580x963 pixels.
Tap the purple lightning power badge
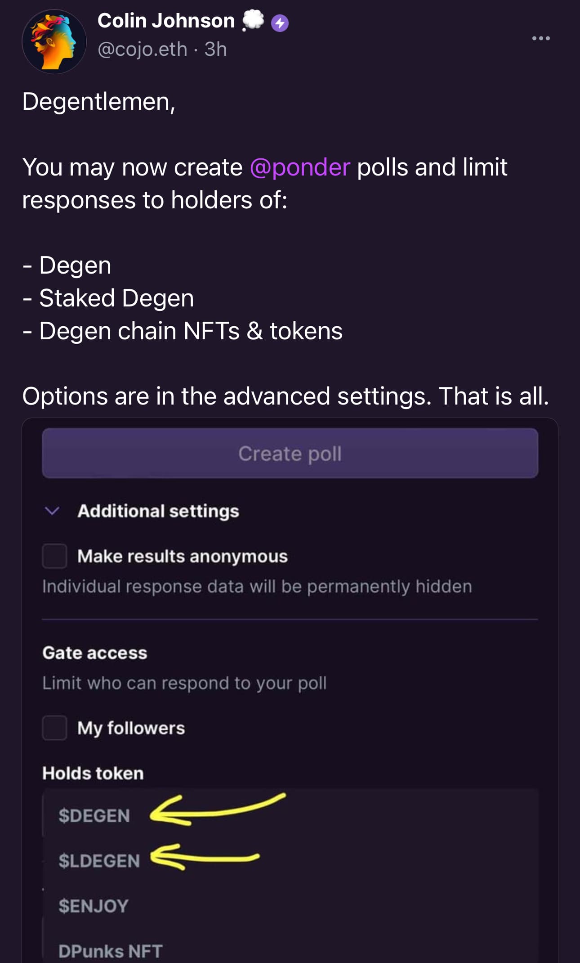280,23
